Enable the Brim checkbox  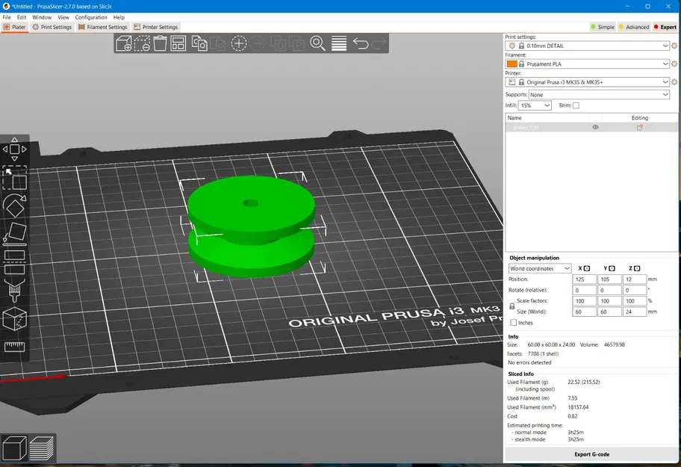pos(576,106)
